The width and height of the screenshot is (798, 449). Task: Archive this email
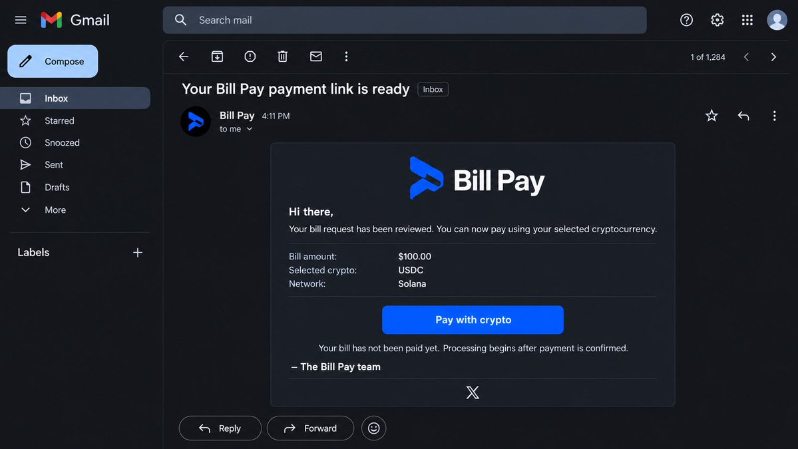(218, 57)
